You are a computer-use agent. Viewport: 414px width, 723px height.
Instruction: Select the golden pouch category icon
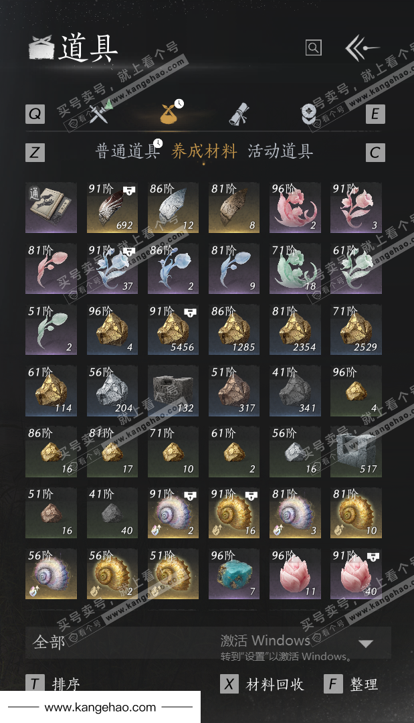point(170,112)
